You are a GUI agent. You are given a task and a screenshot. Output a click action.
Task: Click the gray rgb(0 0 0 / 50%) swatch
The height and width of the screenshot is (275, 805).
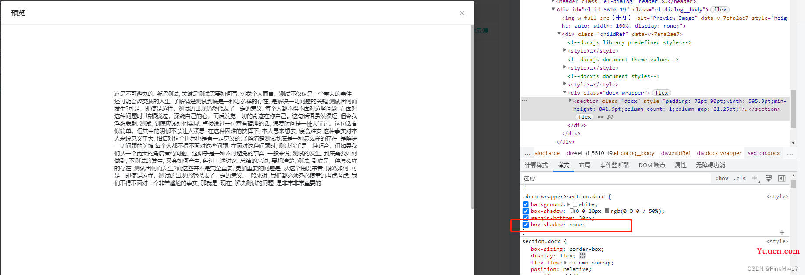(x=607, y=211)
